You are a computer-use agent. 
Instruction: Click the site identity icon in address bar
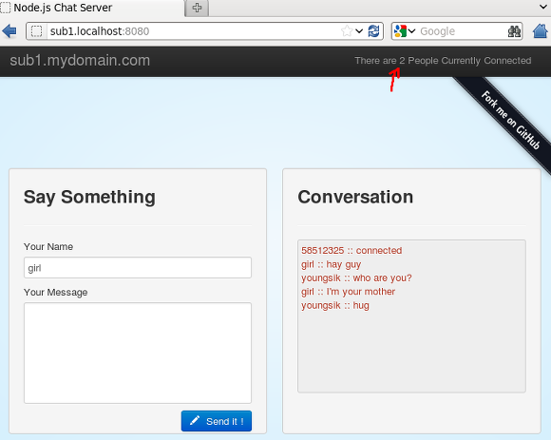click(x=36, y=31)
